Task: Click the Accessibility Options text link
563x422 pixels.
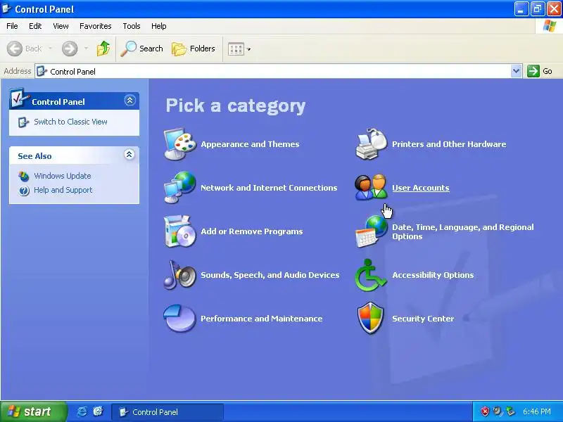Action: pos(433,275)
